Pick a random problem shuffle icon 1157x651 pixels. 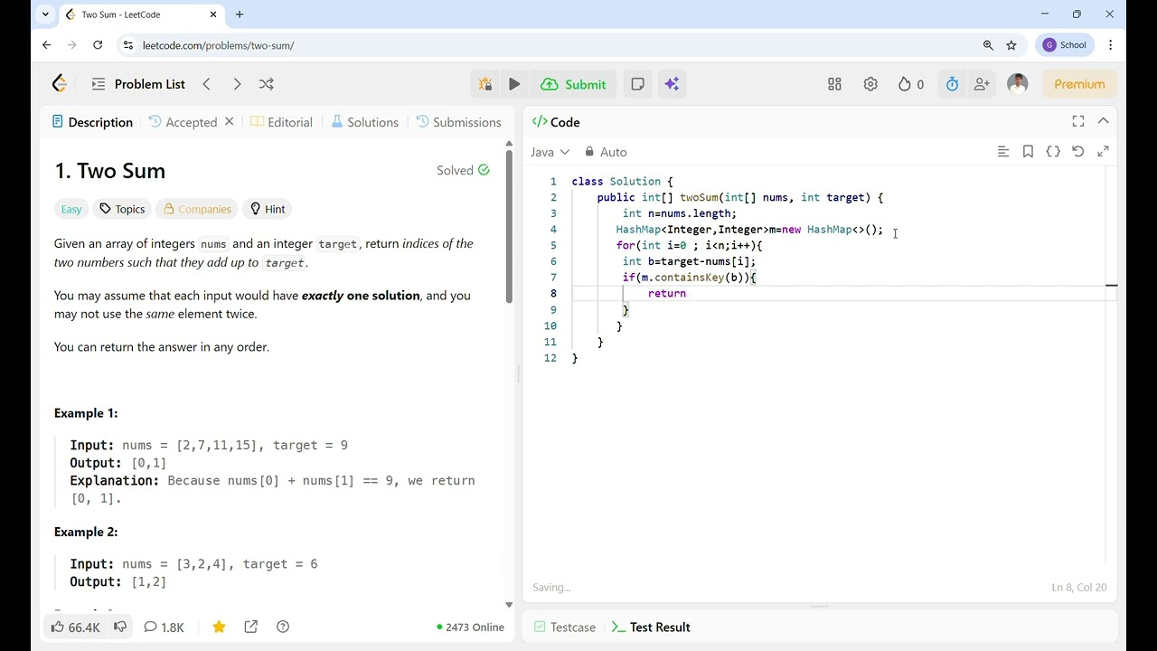point(267,84)
